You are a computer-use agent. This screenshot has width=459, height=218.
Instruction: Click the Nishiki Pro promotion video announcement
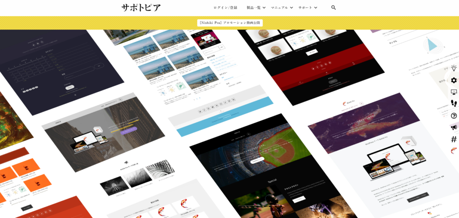pyautogui.click(x=229, y=23)
